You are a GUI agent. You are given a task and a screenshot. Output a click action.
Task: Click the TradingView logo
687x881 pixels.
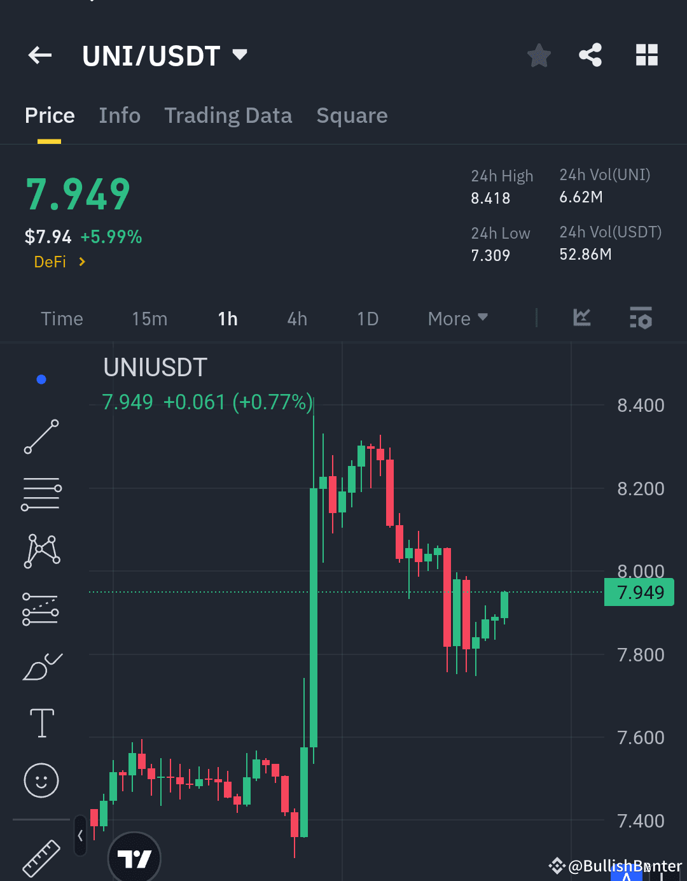point(134,857)
